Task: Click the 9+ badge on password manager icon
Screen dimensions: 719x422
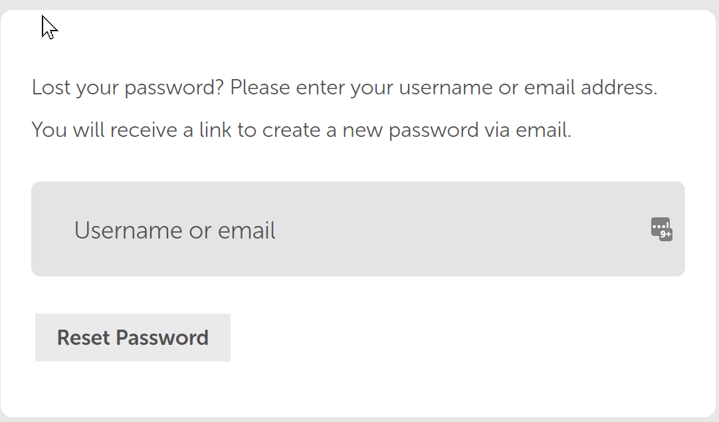Action: (x=666, y=235)
